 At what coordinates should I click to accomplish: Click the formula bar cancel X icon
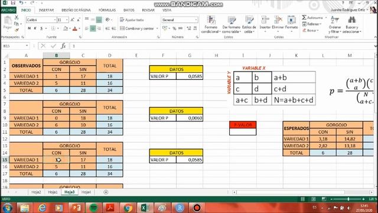click(x=43, y=46)
